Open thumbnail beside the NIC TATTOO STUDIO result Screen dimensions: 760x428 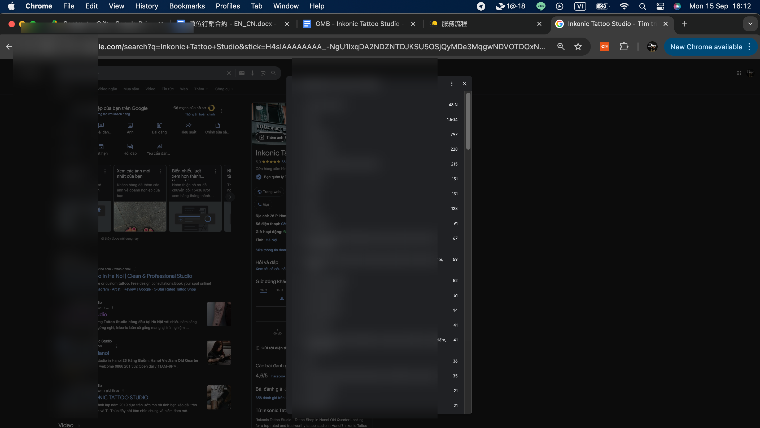pos(219,397)
